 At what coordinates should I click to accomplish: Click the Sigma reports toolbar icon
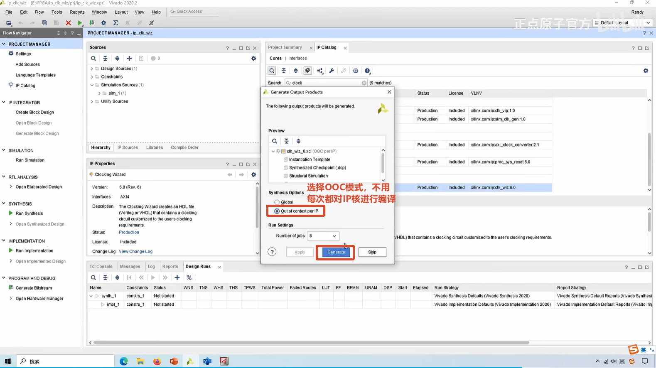click(115, 23)
